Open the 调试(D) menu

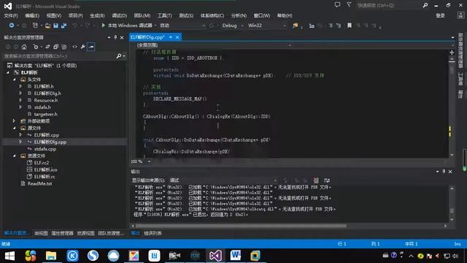pos(120,15)
